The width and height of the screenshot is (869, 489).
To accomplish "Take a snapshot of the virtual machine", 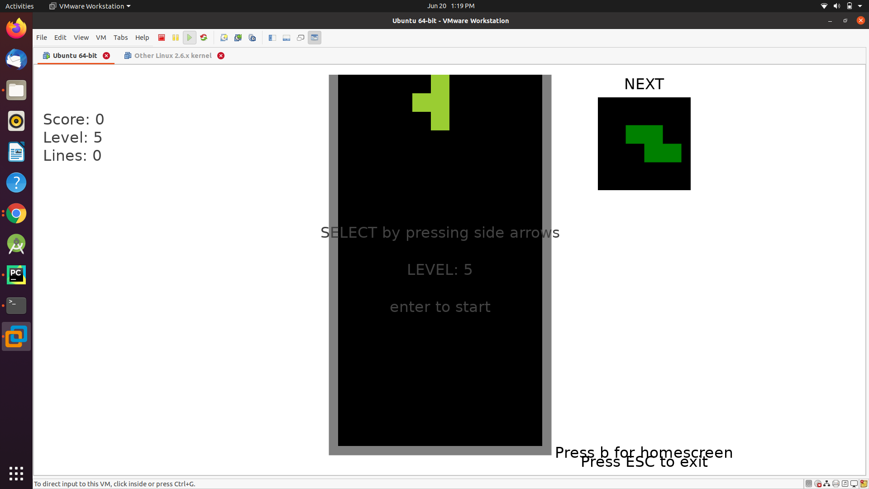I will [224, 38].
